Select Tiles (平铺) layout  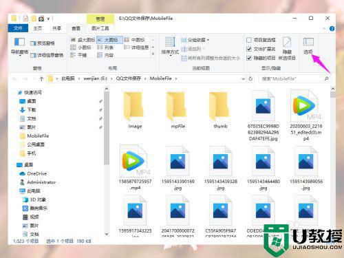pos(78,55)
